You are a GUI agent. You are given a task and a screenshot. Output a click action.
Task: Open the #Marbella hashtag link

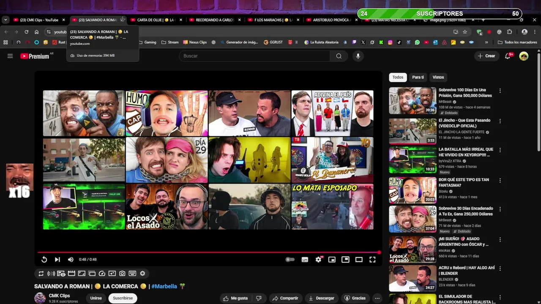pos(164,286)
